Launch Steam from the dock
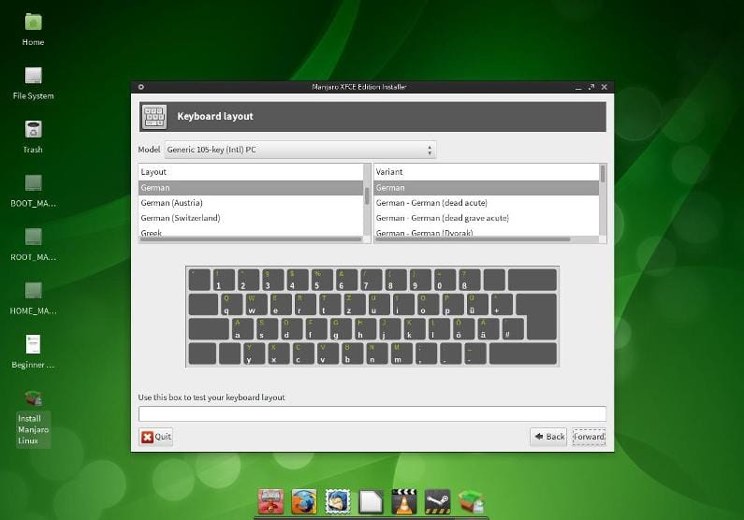 coord(437,501)
